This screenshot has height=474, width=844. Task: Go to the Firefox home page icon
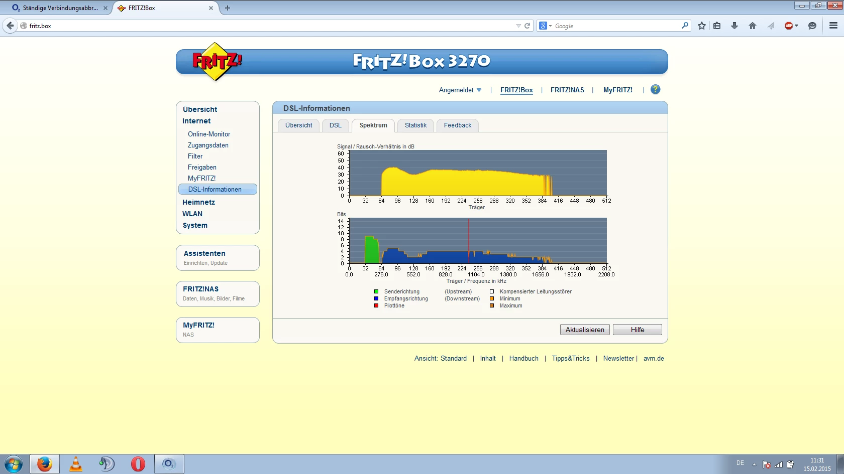click(752, 26)
